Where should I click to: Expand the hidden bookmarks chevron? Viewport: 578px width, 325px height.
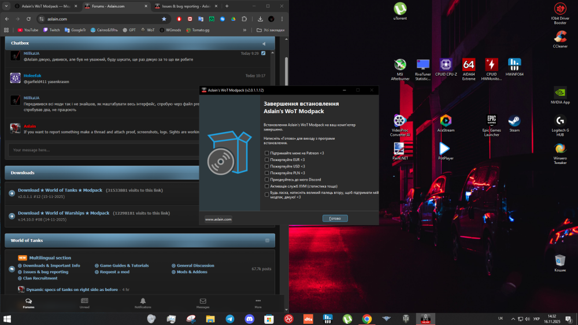click(244, 30)
